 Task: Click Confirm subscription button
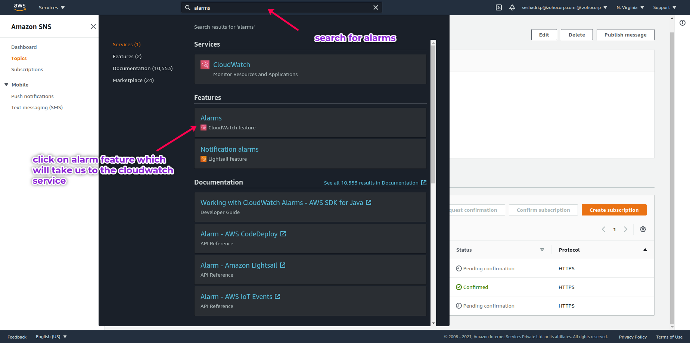click(x=543, y=210)
